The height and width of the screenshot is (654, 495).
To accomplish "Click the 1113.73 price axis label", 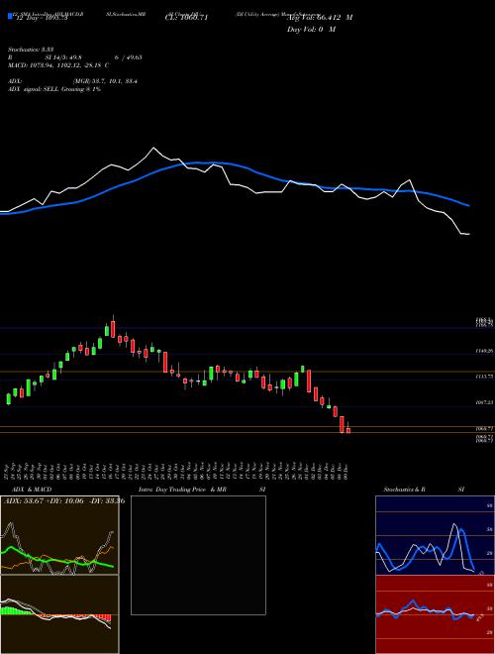I will pyautogui.click(x=484, y=377).
